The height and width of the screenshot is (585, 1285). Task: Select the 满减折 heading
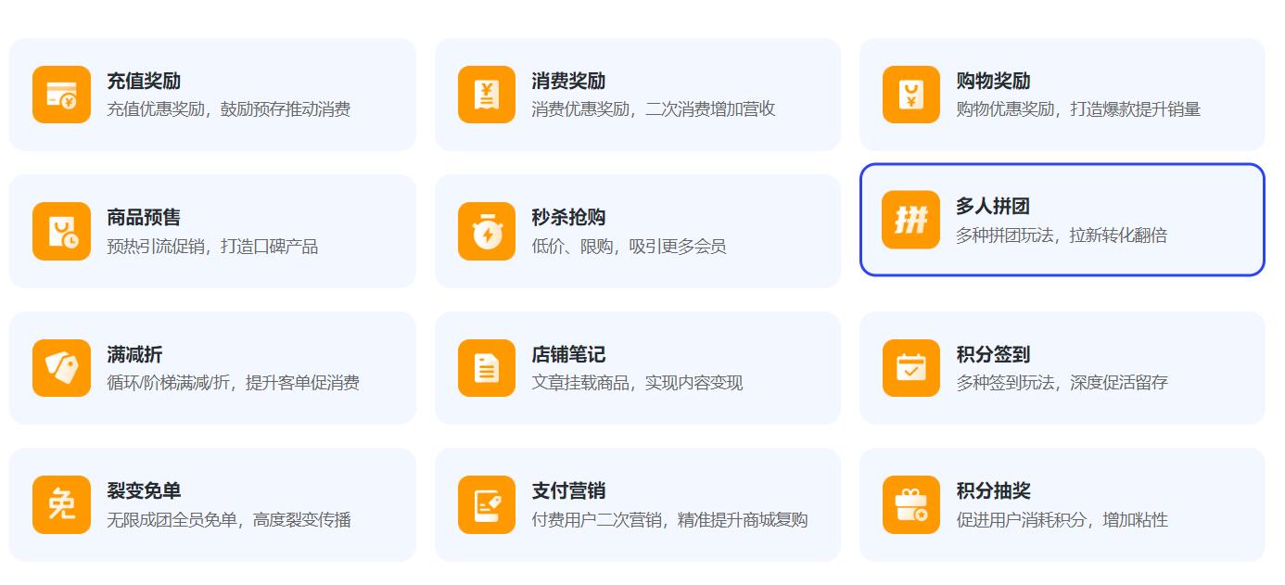pos(134,354)
